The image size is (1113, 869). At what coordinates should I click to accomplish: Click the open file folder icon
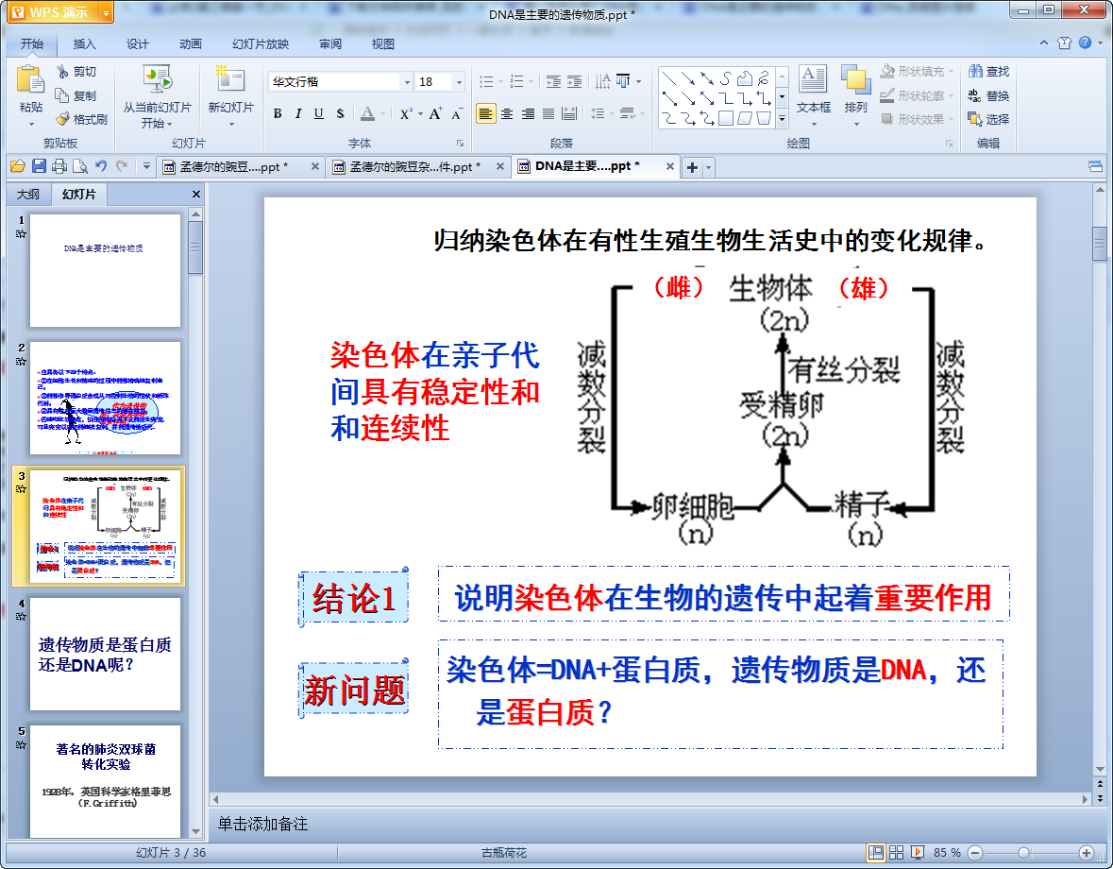[18, 166]
